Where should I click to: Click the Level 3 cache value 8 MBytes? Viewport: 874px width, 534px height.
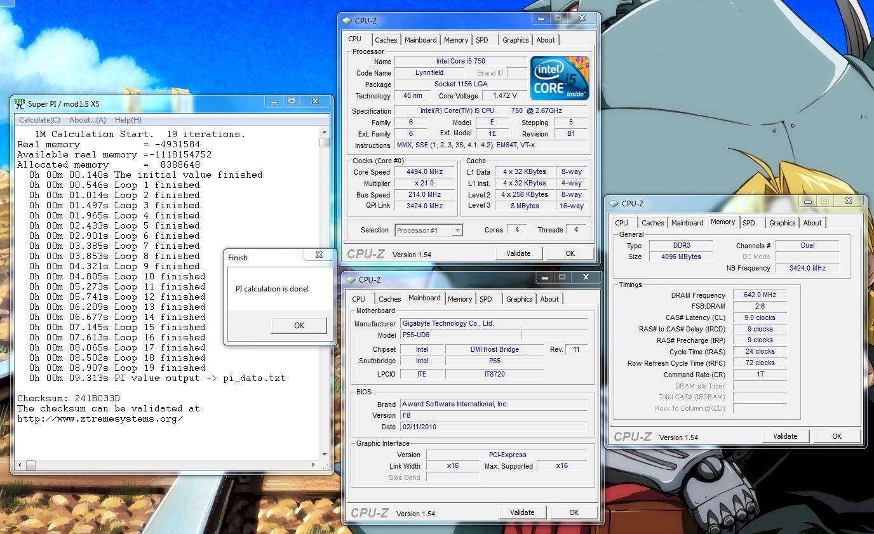[524, 206]
